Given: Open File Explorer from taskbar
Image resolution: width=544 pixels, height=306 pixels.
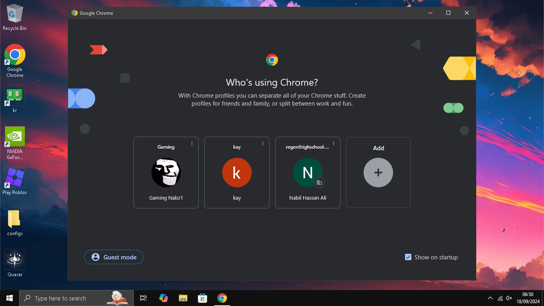Looking at the screenshot, I should [183, 298].
